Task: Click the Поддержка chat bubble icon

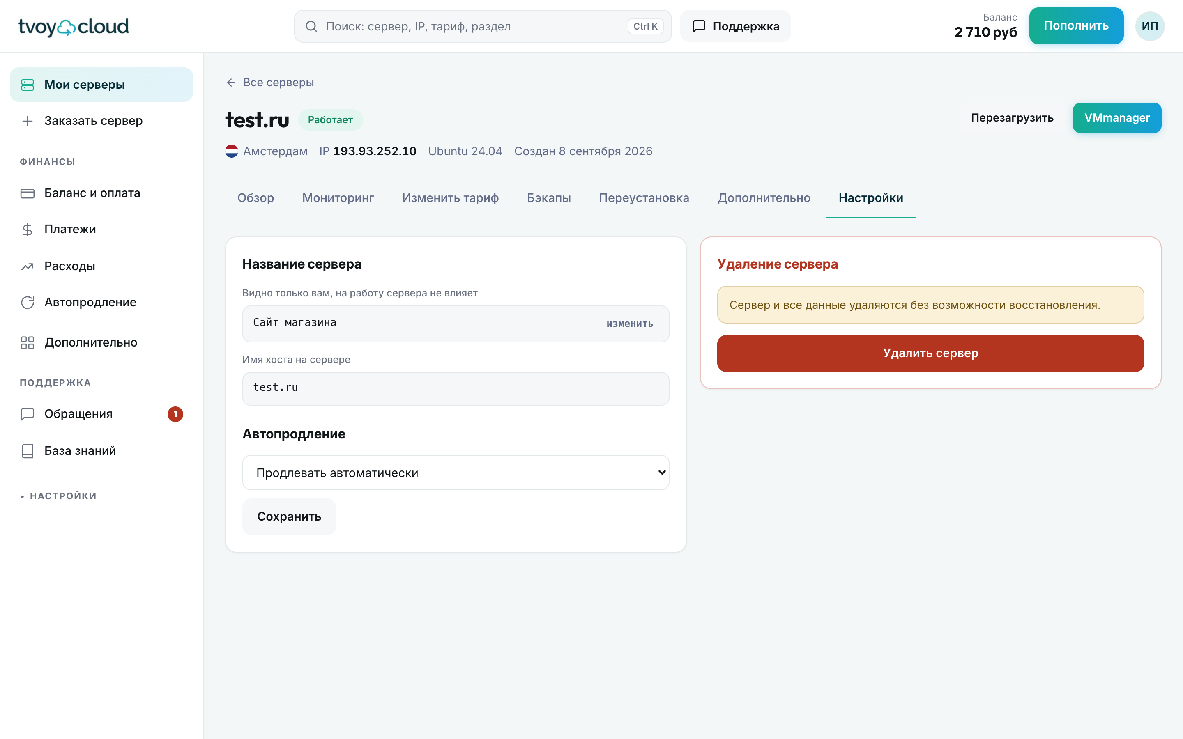Action: click(x=699, y=26)
